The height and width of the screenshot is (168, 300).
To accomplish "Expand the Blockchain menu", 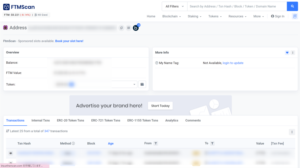I will (x=171, y=16).
